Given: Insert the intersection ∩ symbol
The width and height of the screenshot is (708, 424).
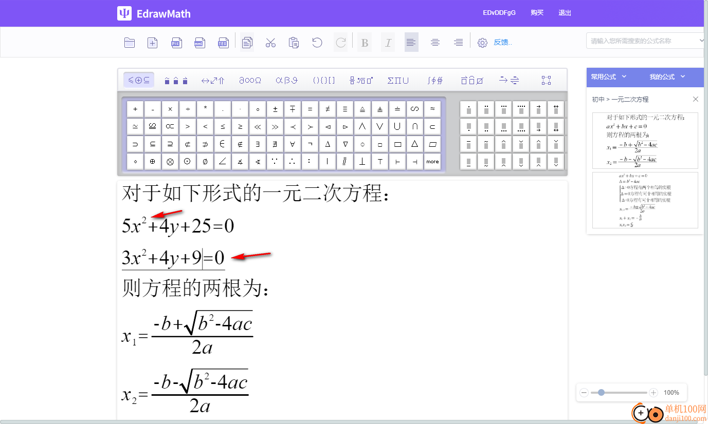Looking at the screenshot, I should [415, 126].
